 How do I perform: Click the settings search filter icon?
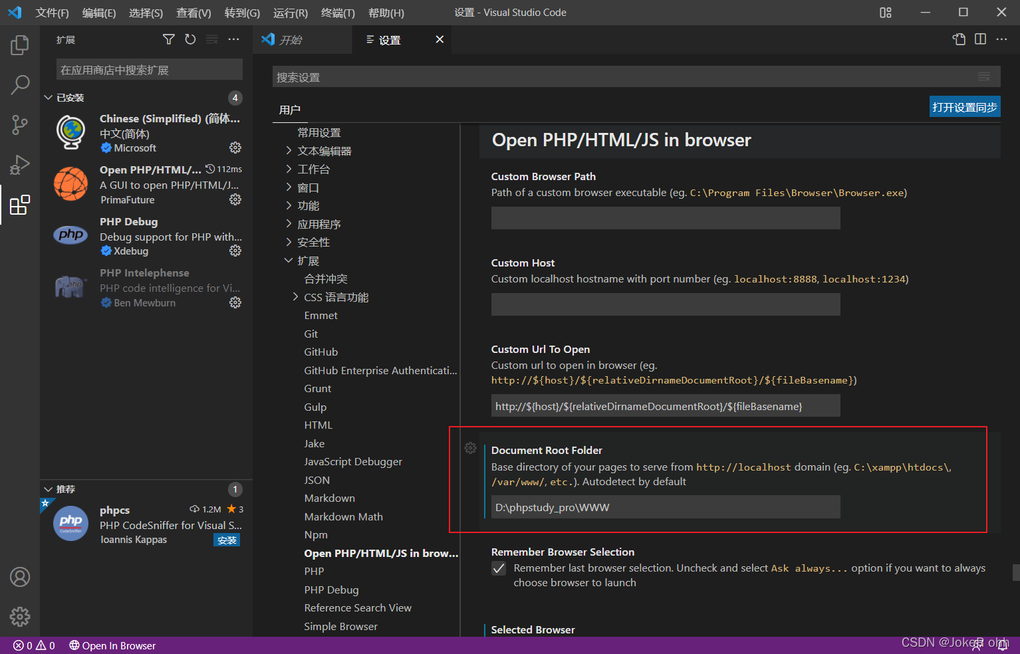(984, 77)
